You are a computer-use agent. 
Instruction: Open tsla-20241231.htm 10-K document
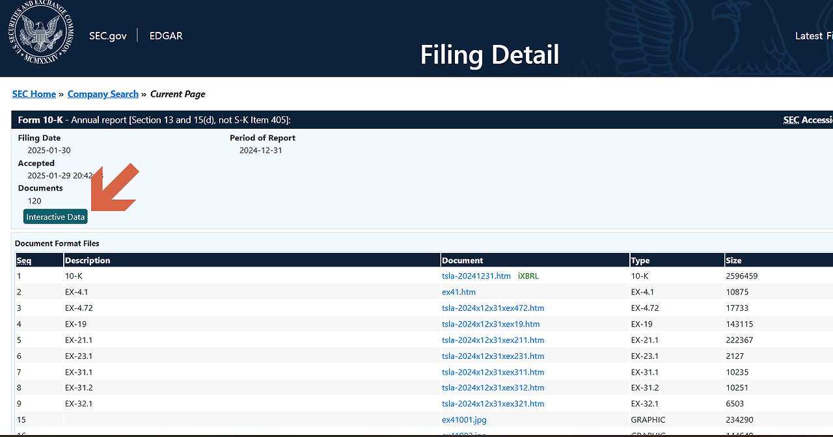tap(476, 276)
